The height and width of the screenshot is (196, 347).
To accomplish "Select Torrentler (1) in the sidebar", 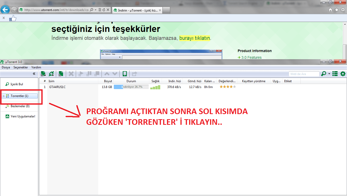I will pos(19,96).
